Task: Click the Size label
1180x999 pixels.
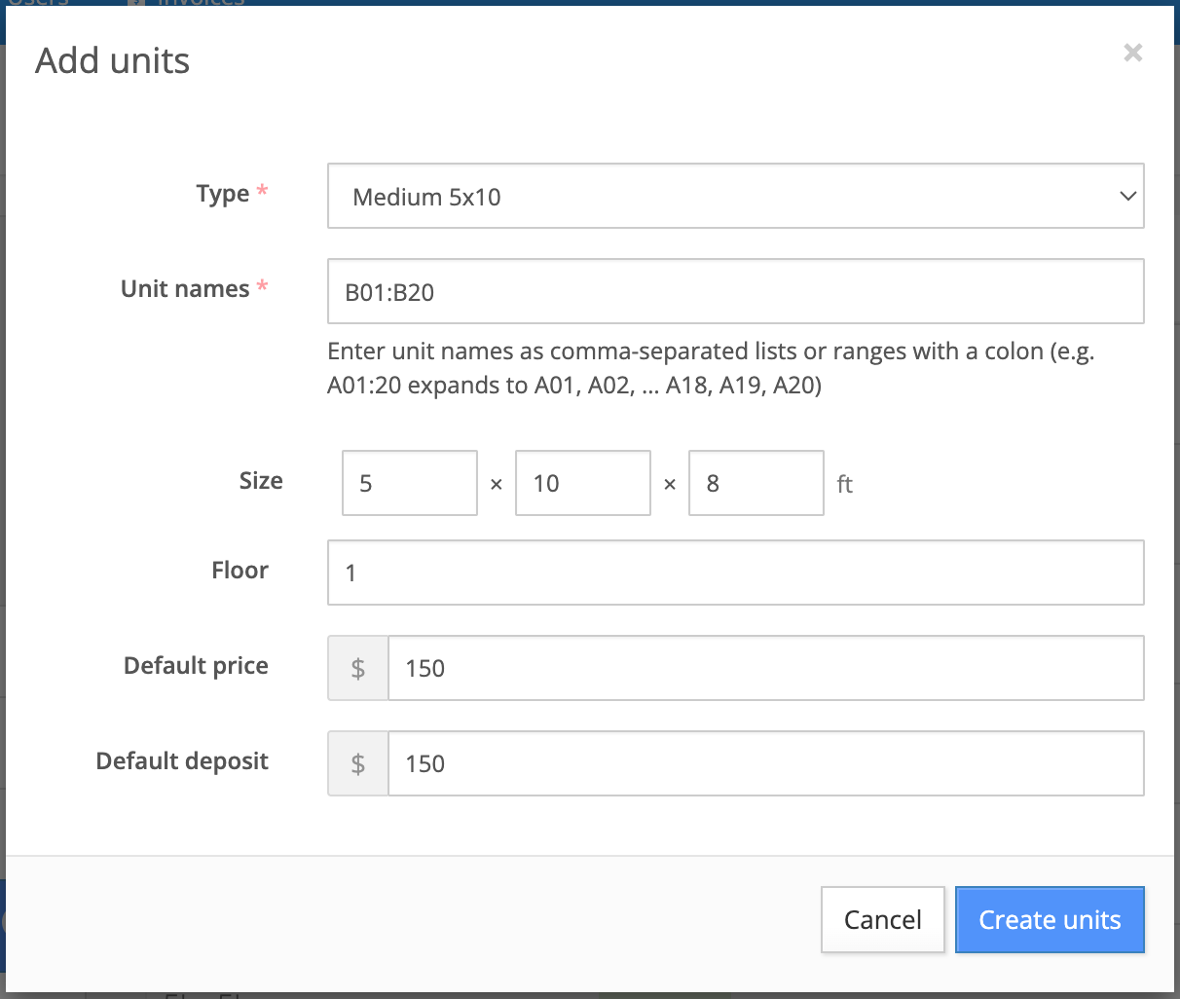Action: click(x=261, y=481)
